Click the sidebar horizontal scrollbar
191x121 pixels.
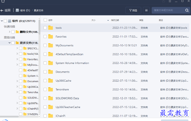click(x=9, y=116)
